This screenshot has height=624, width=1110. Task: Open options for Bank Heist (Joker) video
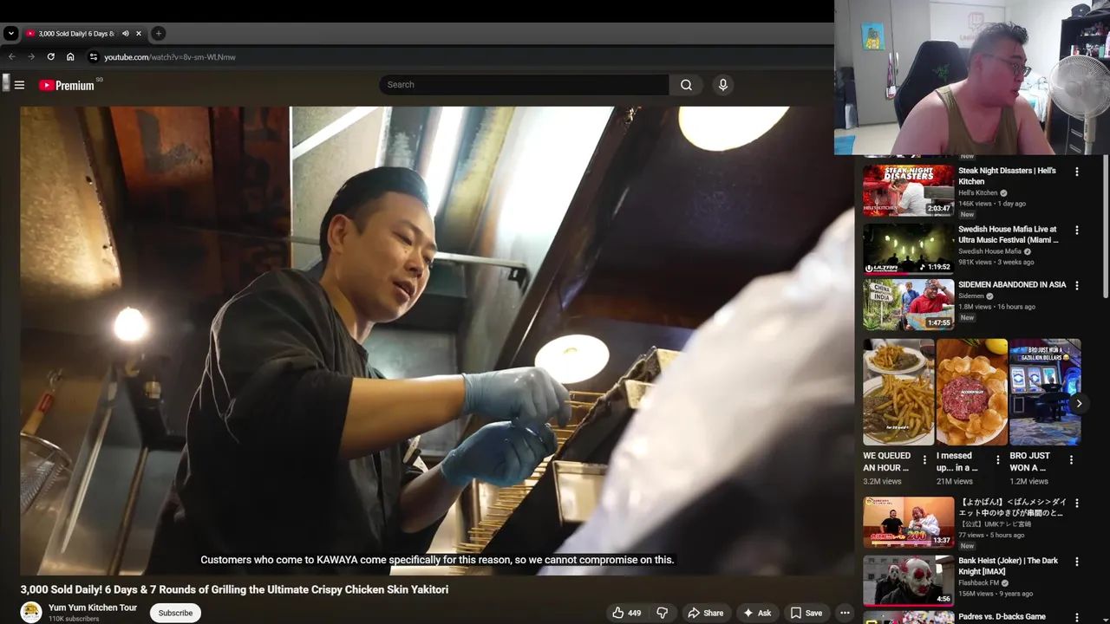tap(1077, 562)
